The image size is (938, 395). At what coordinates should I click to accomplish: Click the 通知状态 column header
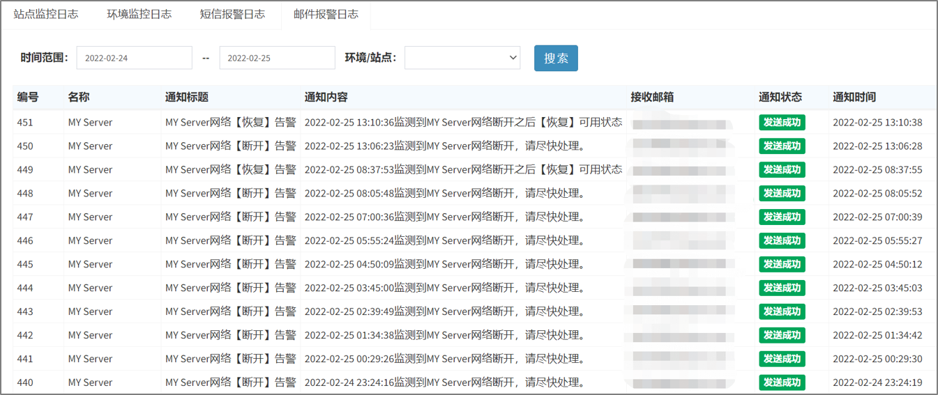(780, 98)
